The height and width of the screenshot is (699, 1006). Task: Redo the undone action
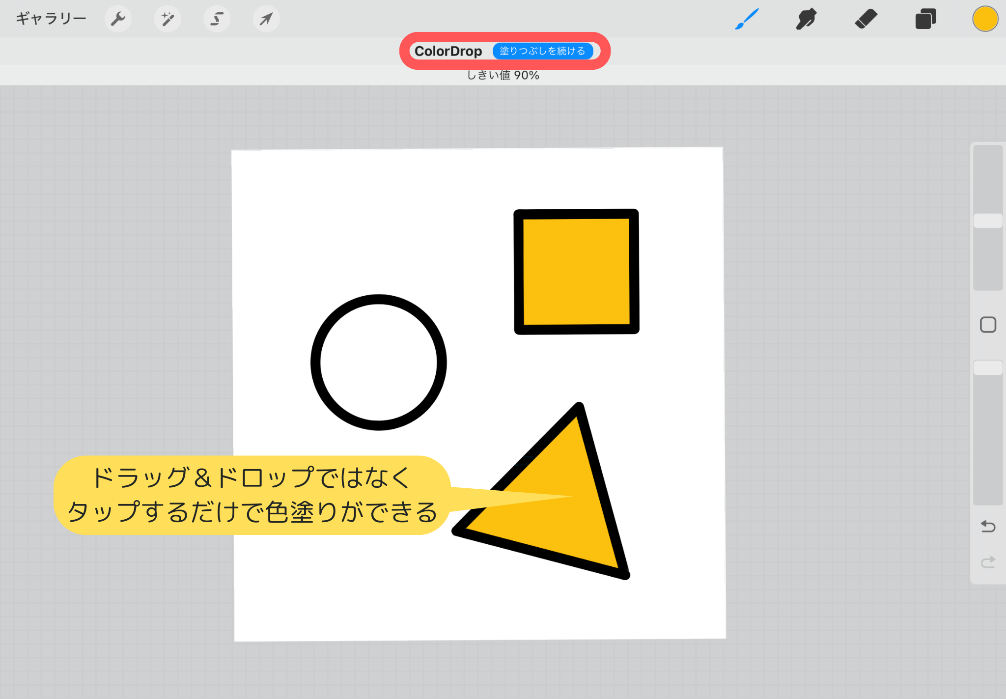pyautogui.click(x=988, y=562)
